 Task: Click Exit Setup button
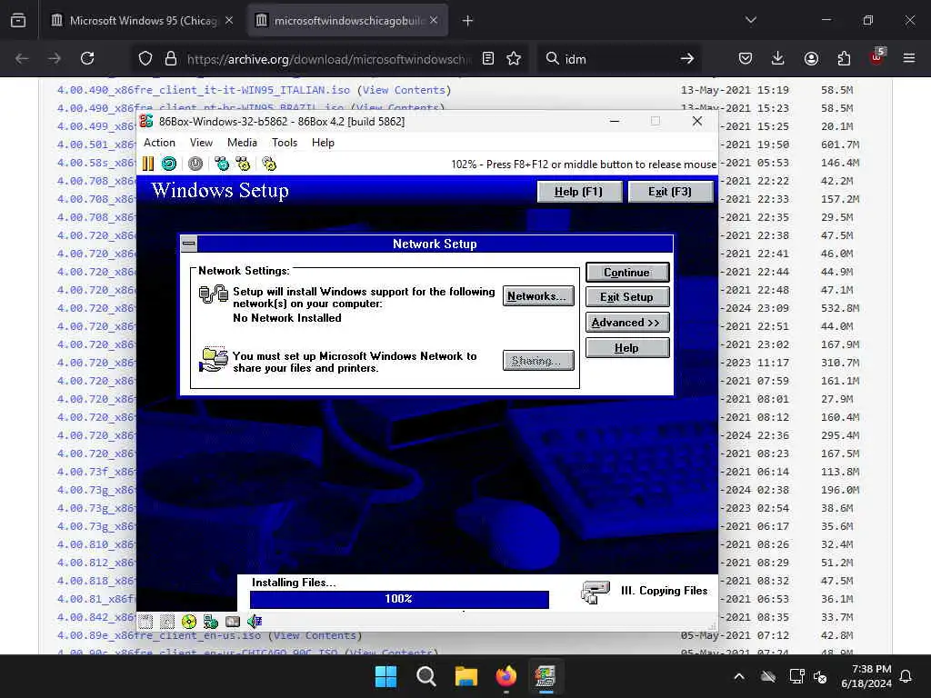click(x=627, y=297)
